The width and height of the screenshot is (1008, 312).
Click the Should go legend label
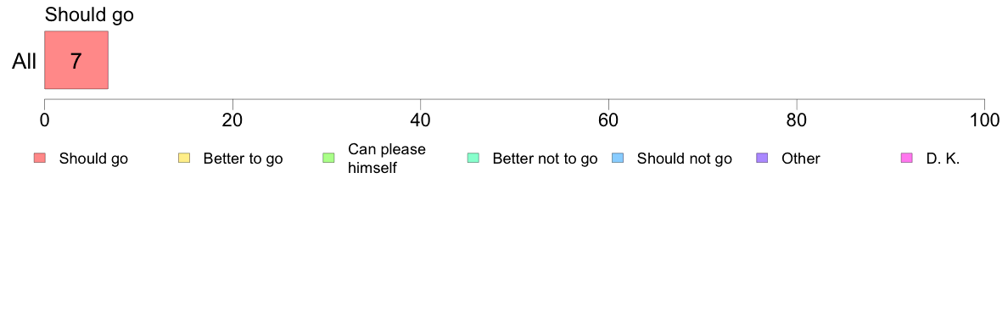pyautogui.click(x=94, y=159)
